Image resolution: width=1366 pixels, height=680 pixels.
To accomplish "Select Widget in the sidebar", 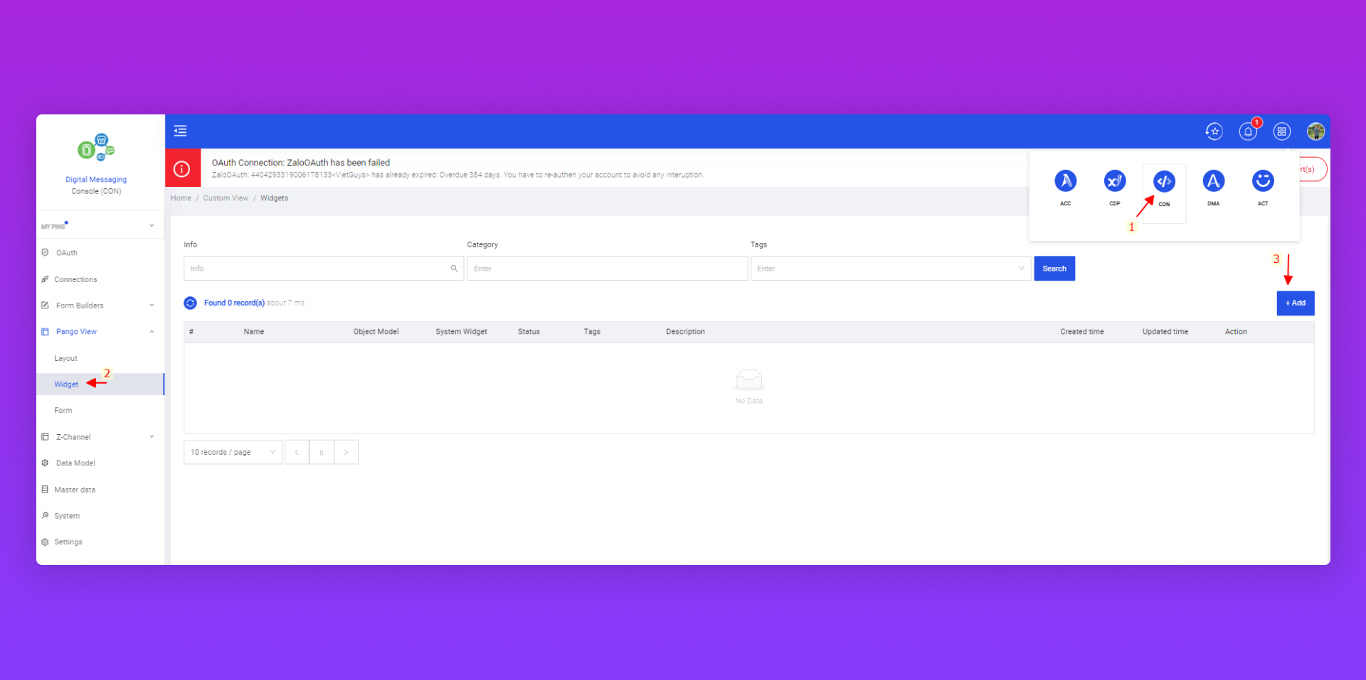I will coord(66,384).
